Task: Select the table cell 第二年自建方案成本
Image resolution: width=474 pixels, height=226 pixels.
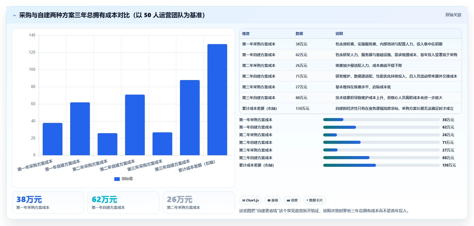Action: click(259, 76)
